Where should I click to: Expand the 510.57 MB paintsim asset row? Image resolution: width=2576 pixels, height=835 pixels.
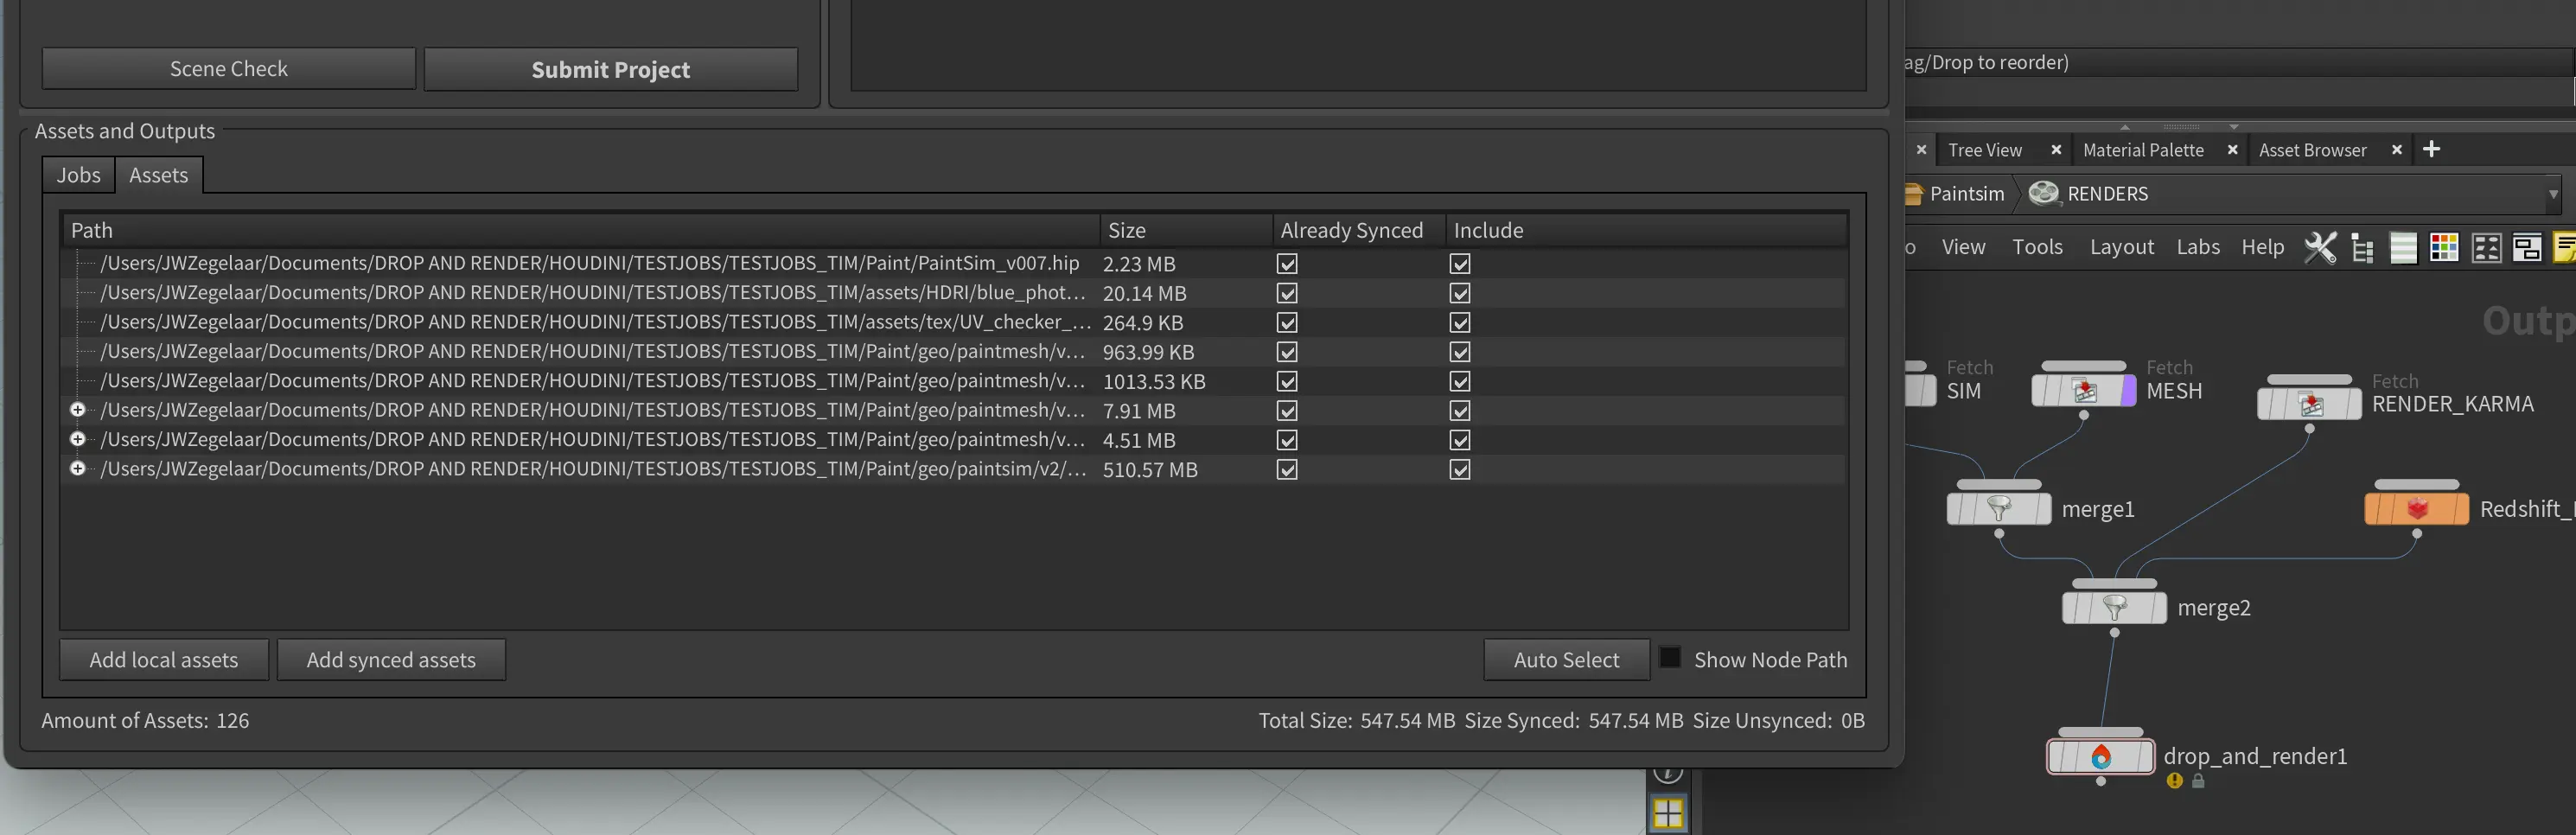tap(77, 469)
